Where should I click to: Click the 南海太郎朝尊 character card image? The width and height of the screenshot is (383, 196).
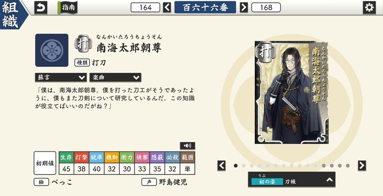point(292,93)
